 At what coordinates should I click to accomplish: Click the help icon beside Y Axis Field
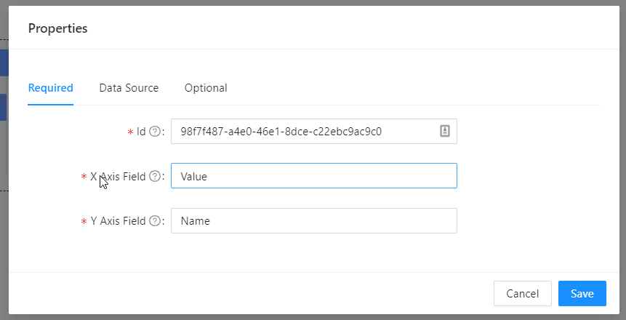coord(155,221)
